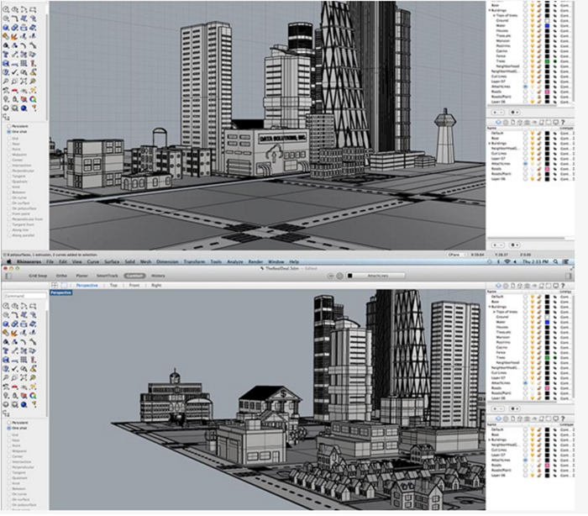The height and width of the screenshot is (516, 588).
Task: Open the Surface menu
Action: [113, 261]
